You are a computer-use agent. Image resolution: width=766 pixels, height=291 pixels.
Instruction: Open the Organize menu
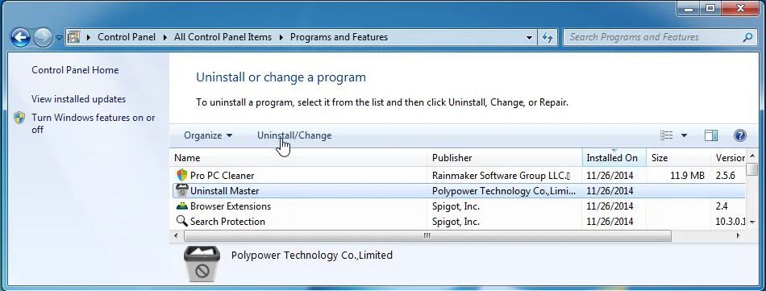pyautogui.click(x=208, y=135)
